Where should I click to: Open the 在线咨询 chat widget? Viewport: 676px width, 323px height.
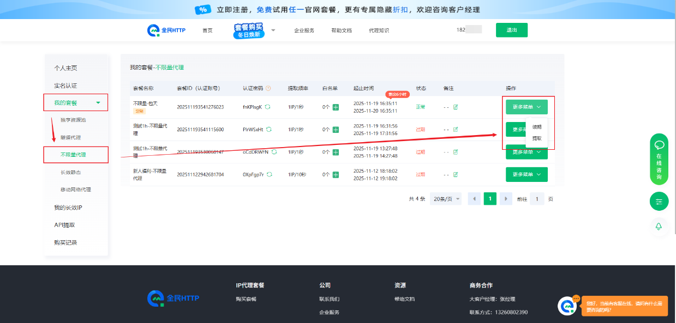click(x=659, y=159)
